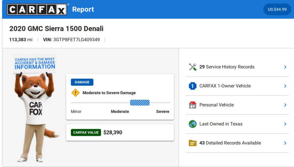Click the Moderate severity label
The width and height of the screenshot is (294, 167).
pos(120,112)
